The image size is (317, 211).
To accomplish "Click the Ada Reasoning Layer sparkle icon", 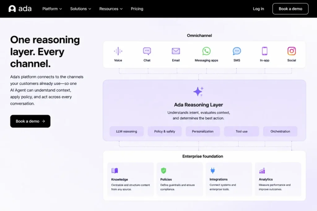I will click(x=198, y=91).
